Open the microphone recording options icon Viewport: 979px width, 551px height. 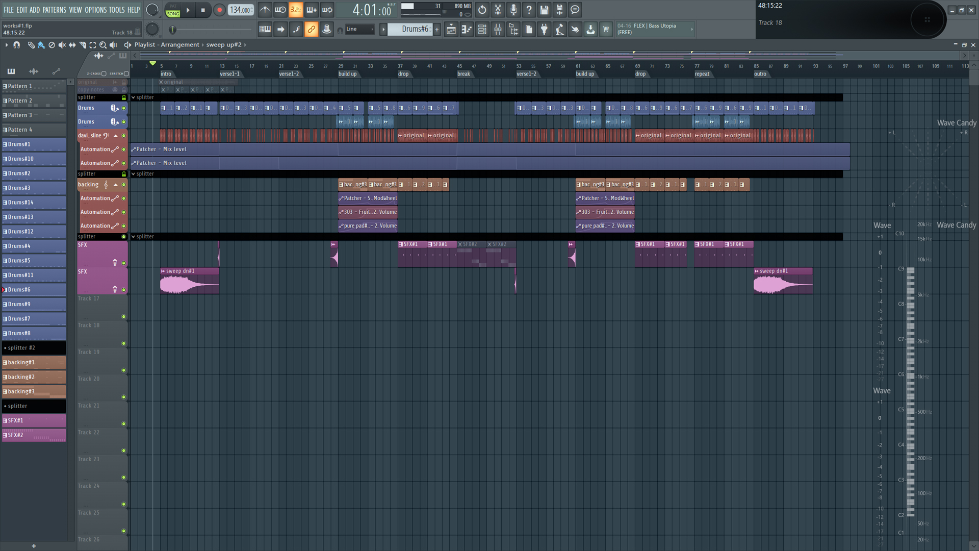[x=513, y=10]
